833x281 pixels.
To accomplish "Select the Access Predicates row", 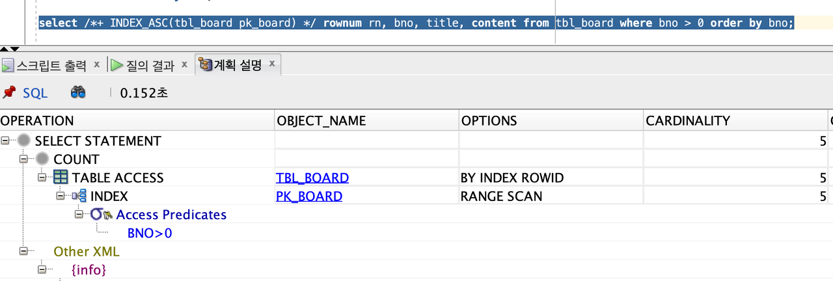I will pyautogui.click(x=416, y=214).
